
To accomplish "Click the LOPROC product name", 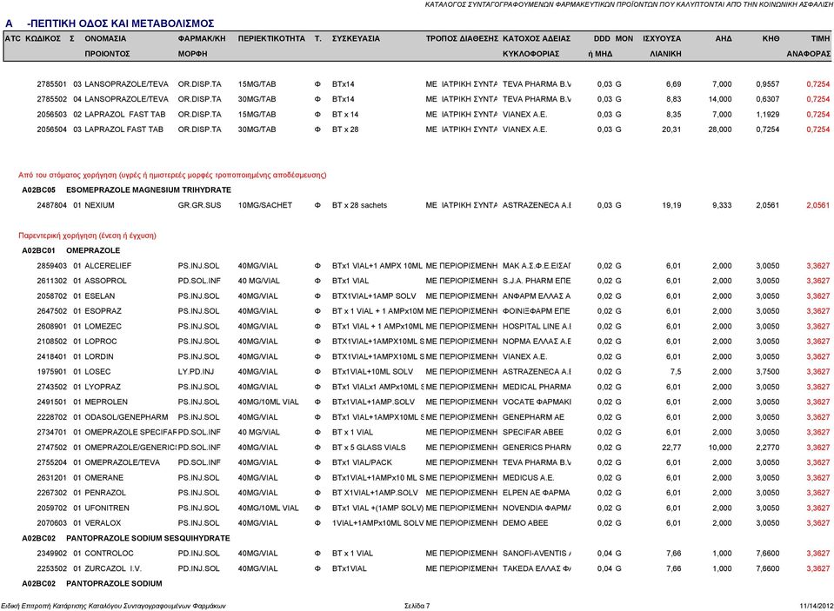I will (101, 342).
